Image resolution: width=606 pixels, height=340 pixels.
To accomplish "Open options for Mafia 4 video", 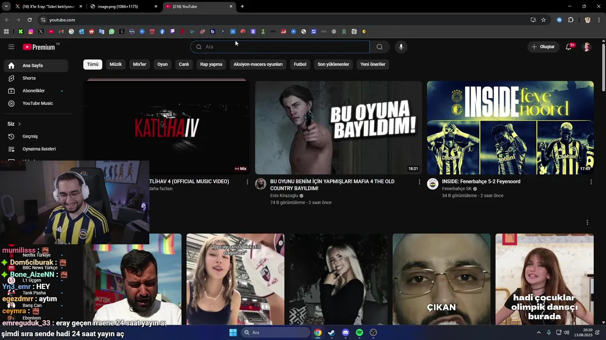I will tap(419, 182).
